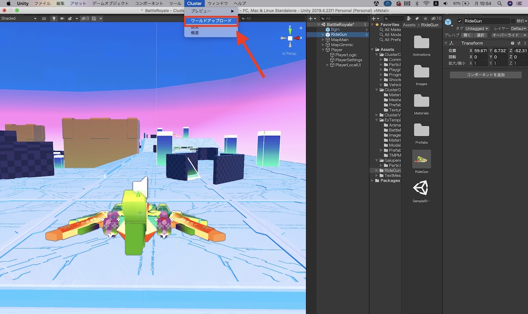Enable the RideGun checkbox in the Inspector

click(460, 21)
